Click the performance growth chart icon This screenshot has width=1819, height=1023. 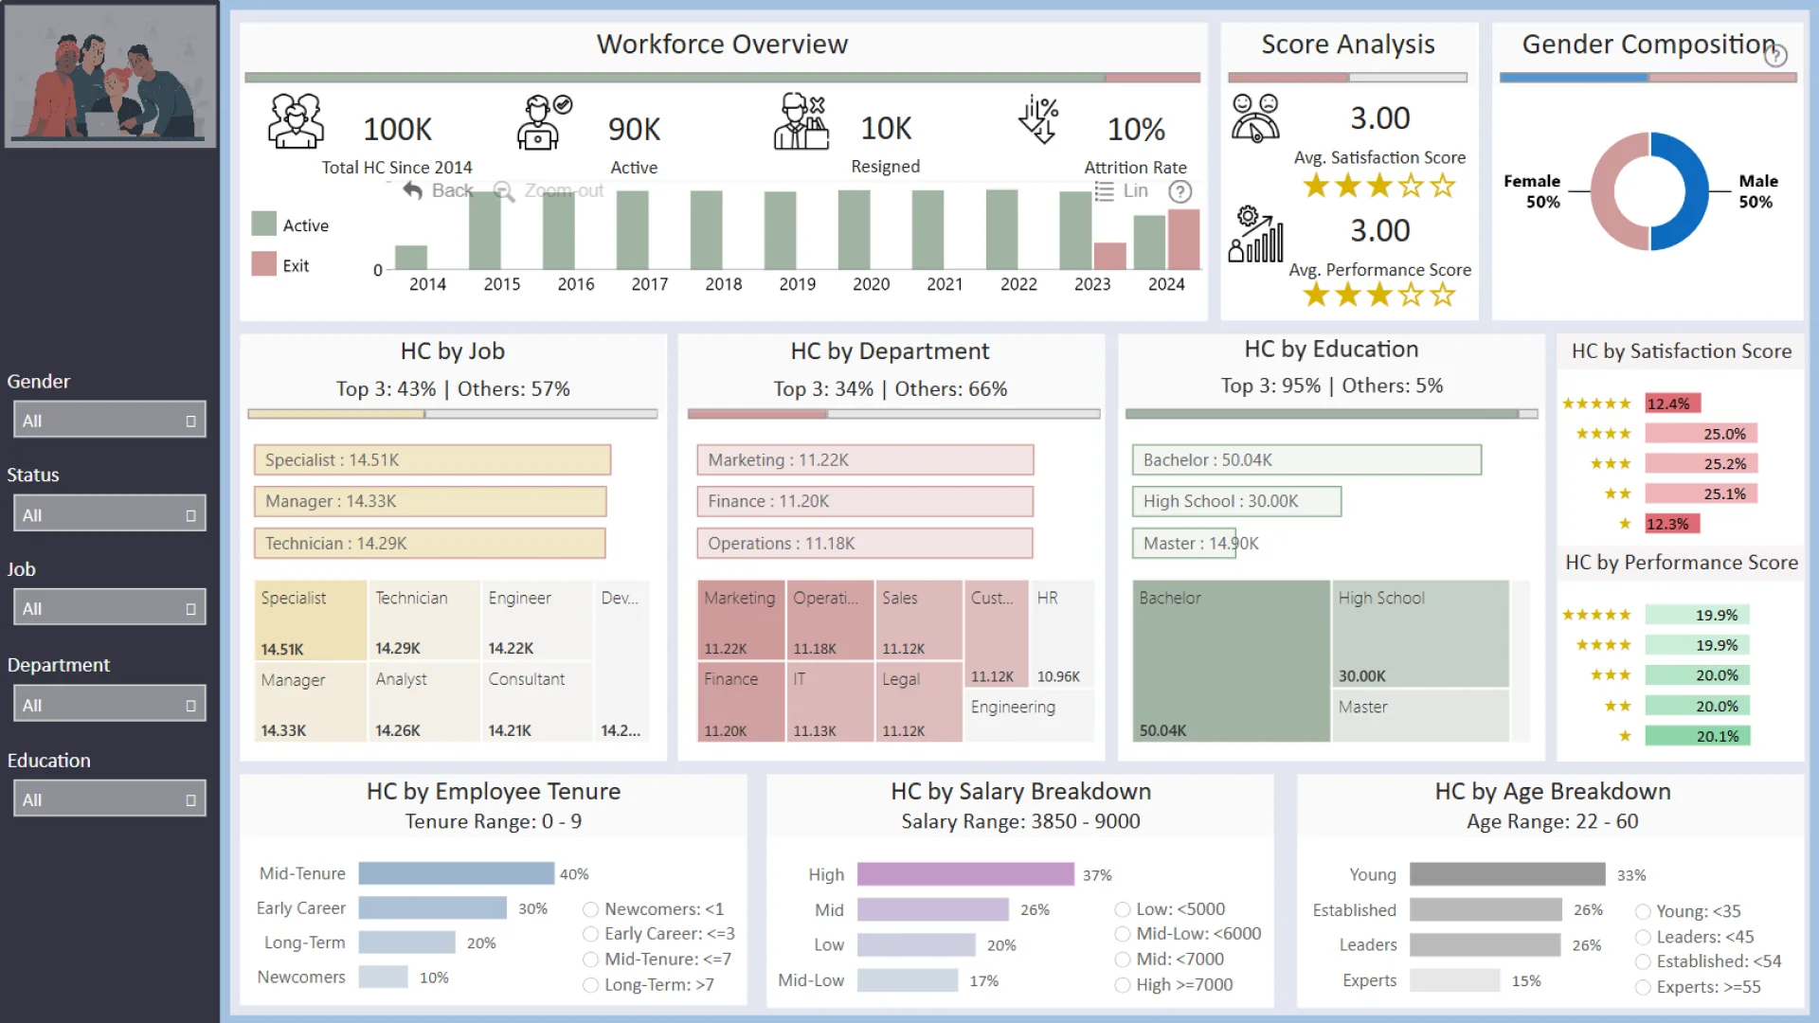coord(1255,234)
